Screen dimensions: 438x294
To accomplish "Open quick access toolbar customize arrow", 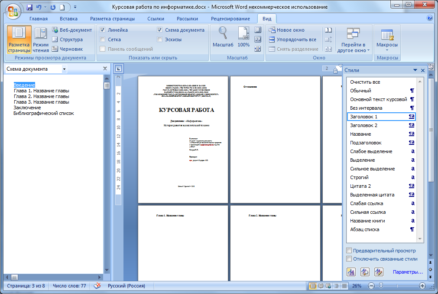I will point(75,7).
